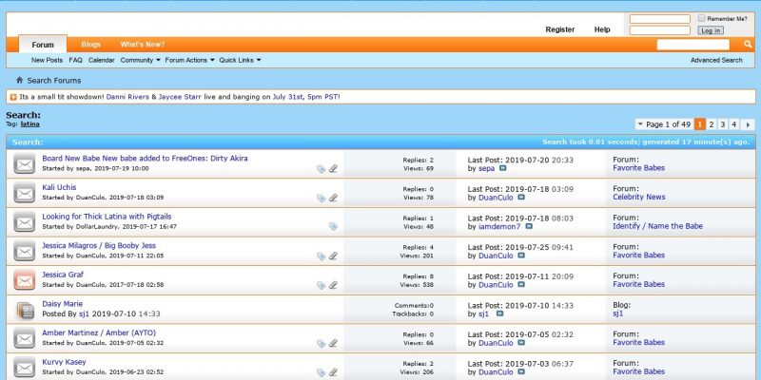Screen dimensions: 761x380
Task: Expand the Quick Links dropdown
Action: point(240,60)
